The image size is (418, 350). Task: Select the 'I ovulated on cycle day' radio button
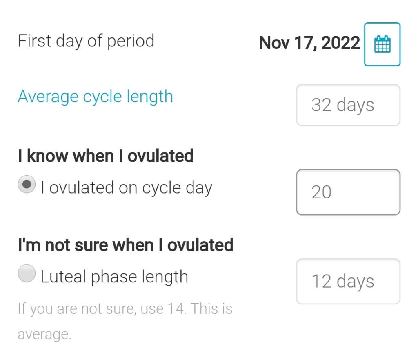pos(27,185)
